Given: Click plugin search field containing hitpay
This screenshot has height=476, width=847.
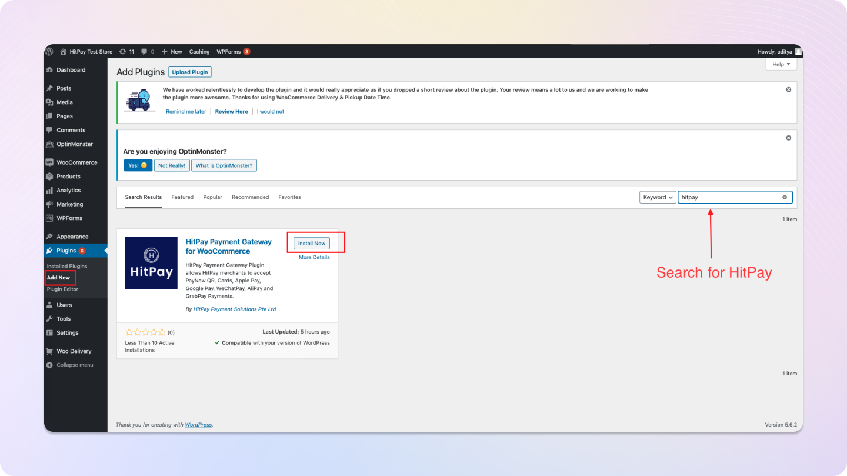Looking at the screenshot, I should 735,197.
